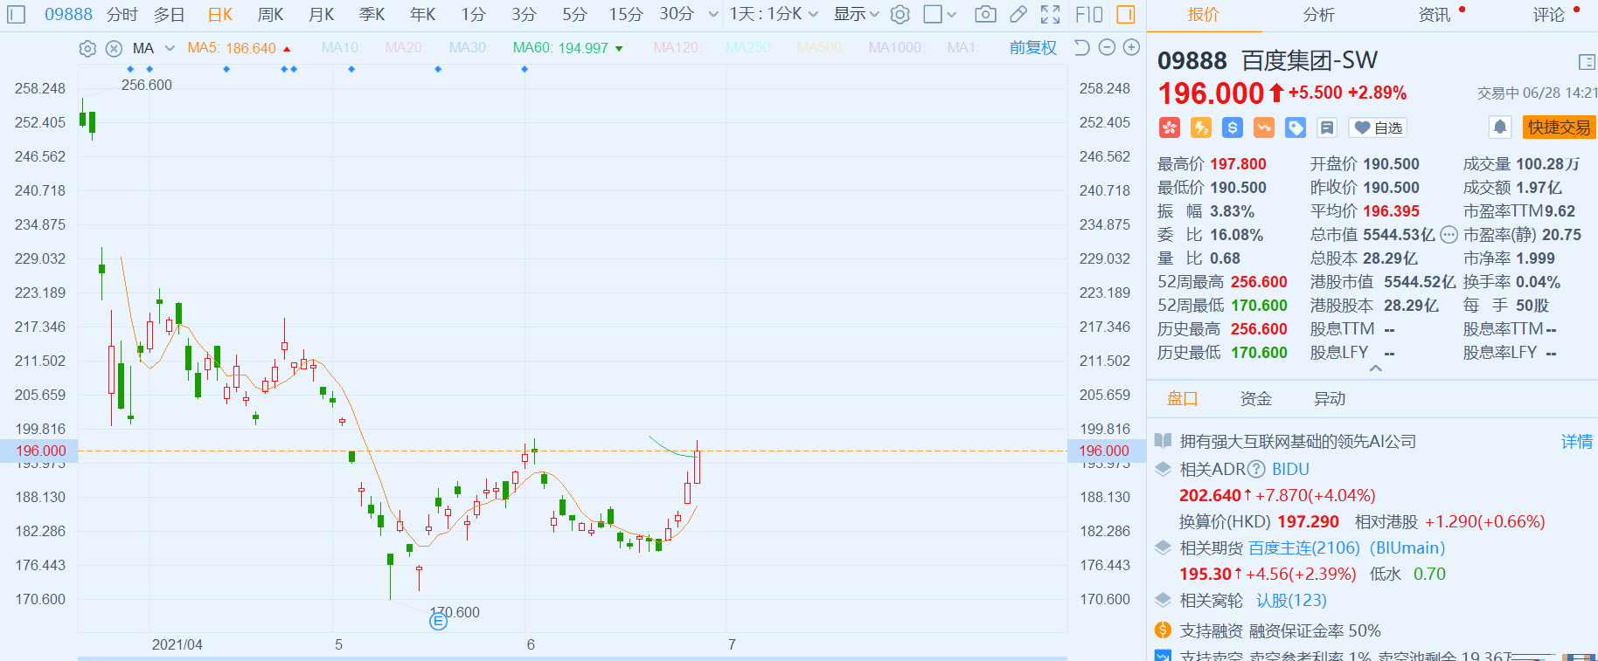Switch to 年K yearly chart tab

tap(423, 14)
